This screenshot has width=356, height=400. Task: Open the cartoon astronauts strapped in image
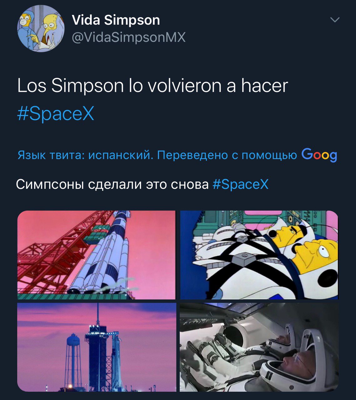click(x=259, y=255)
